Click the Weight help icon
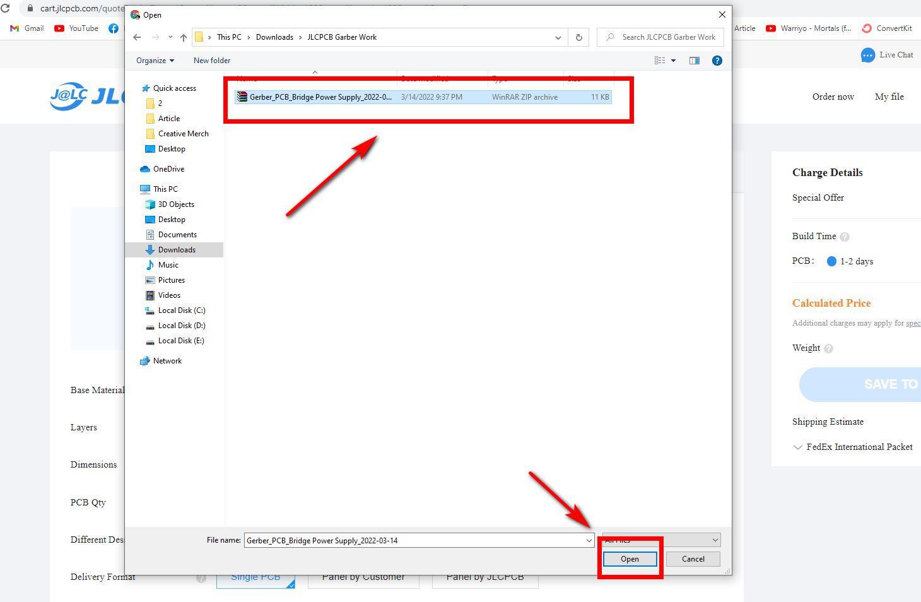 [x=829, y=348]
